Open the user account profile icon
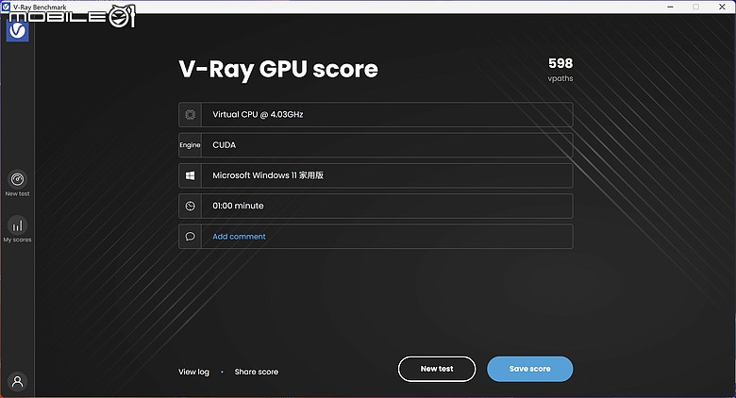 [x=17, y=381]
